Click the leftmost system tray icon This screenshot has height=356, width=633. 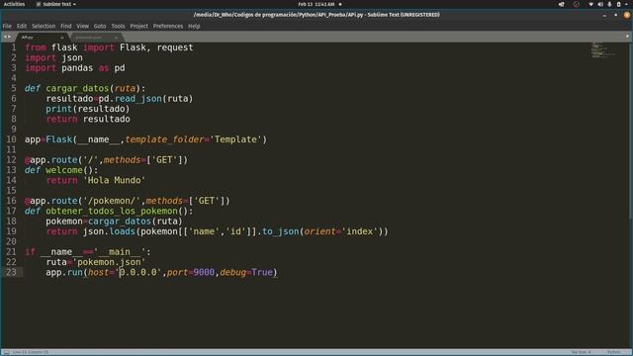click(562, 4)
